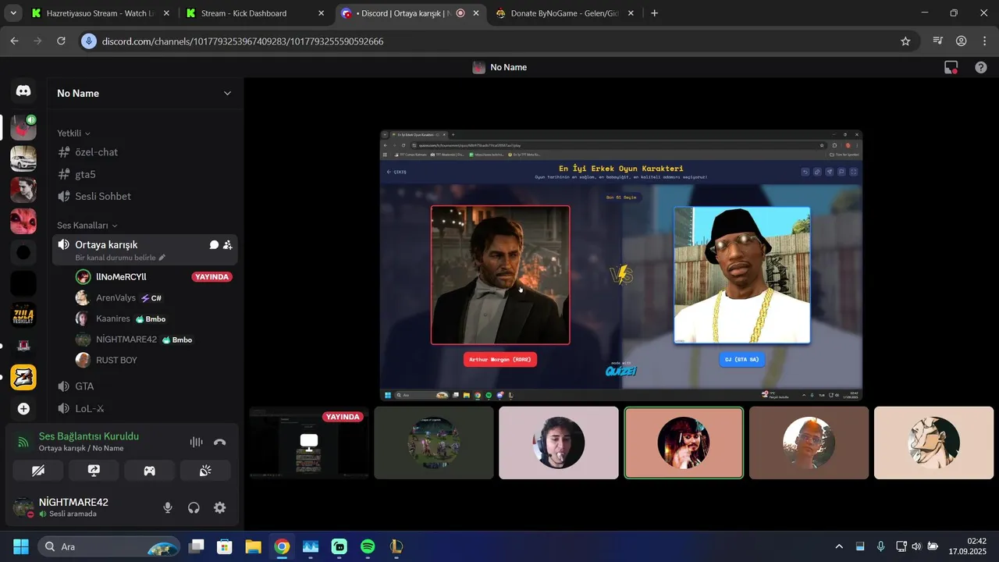This screenshot has height=562, width=999.
Task: Open Spotify from the taskbar
Action: click(368, 546)
